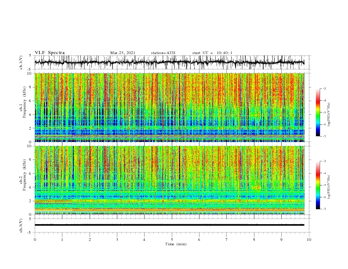Click the "station=ATH" header label

(x=163, y=53)
